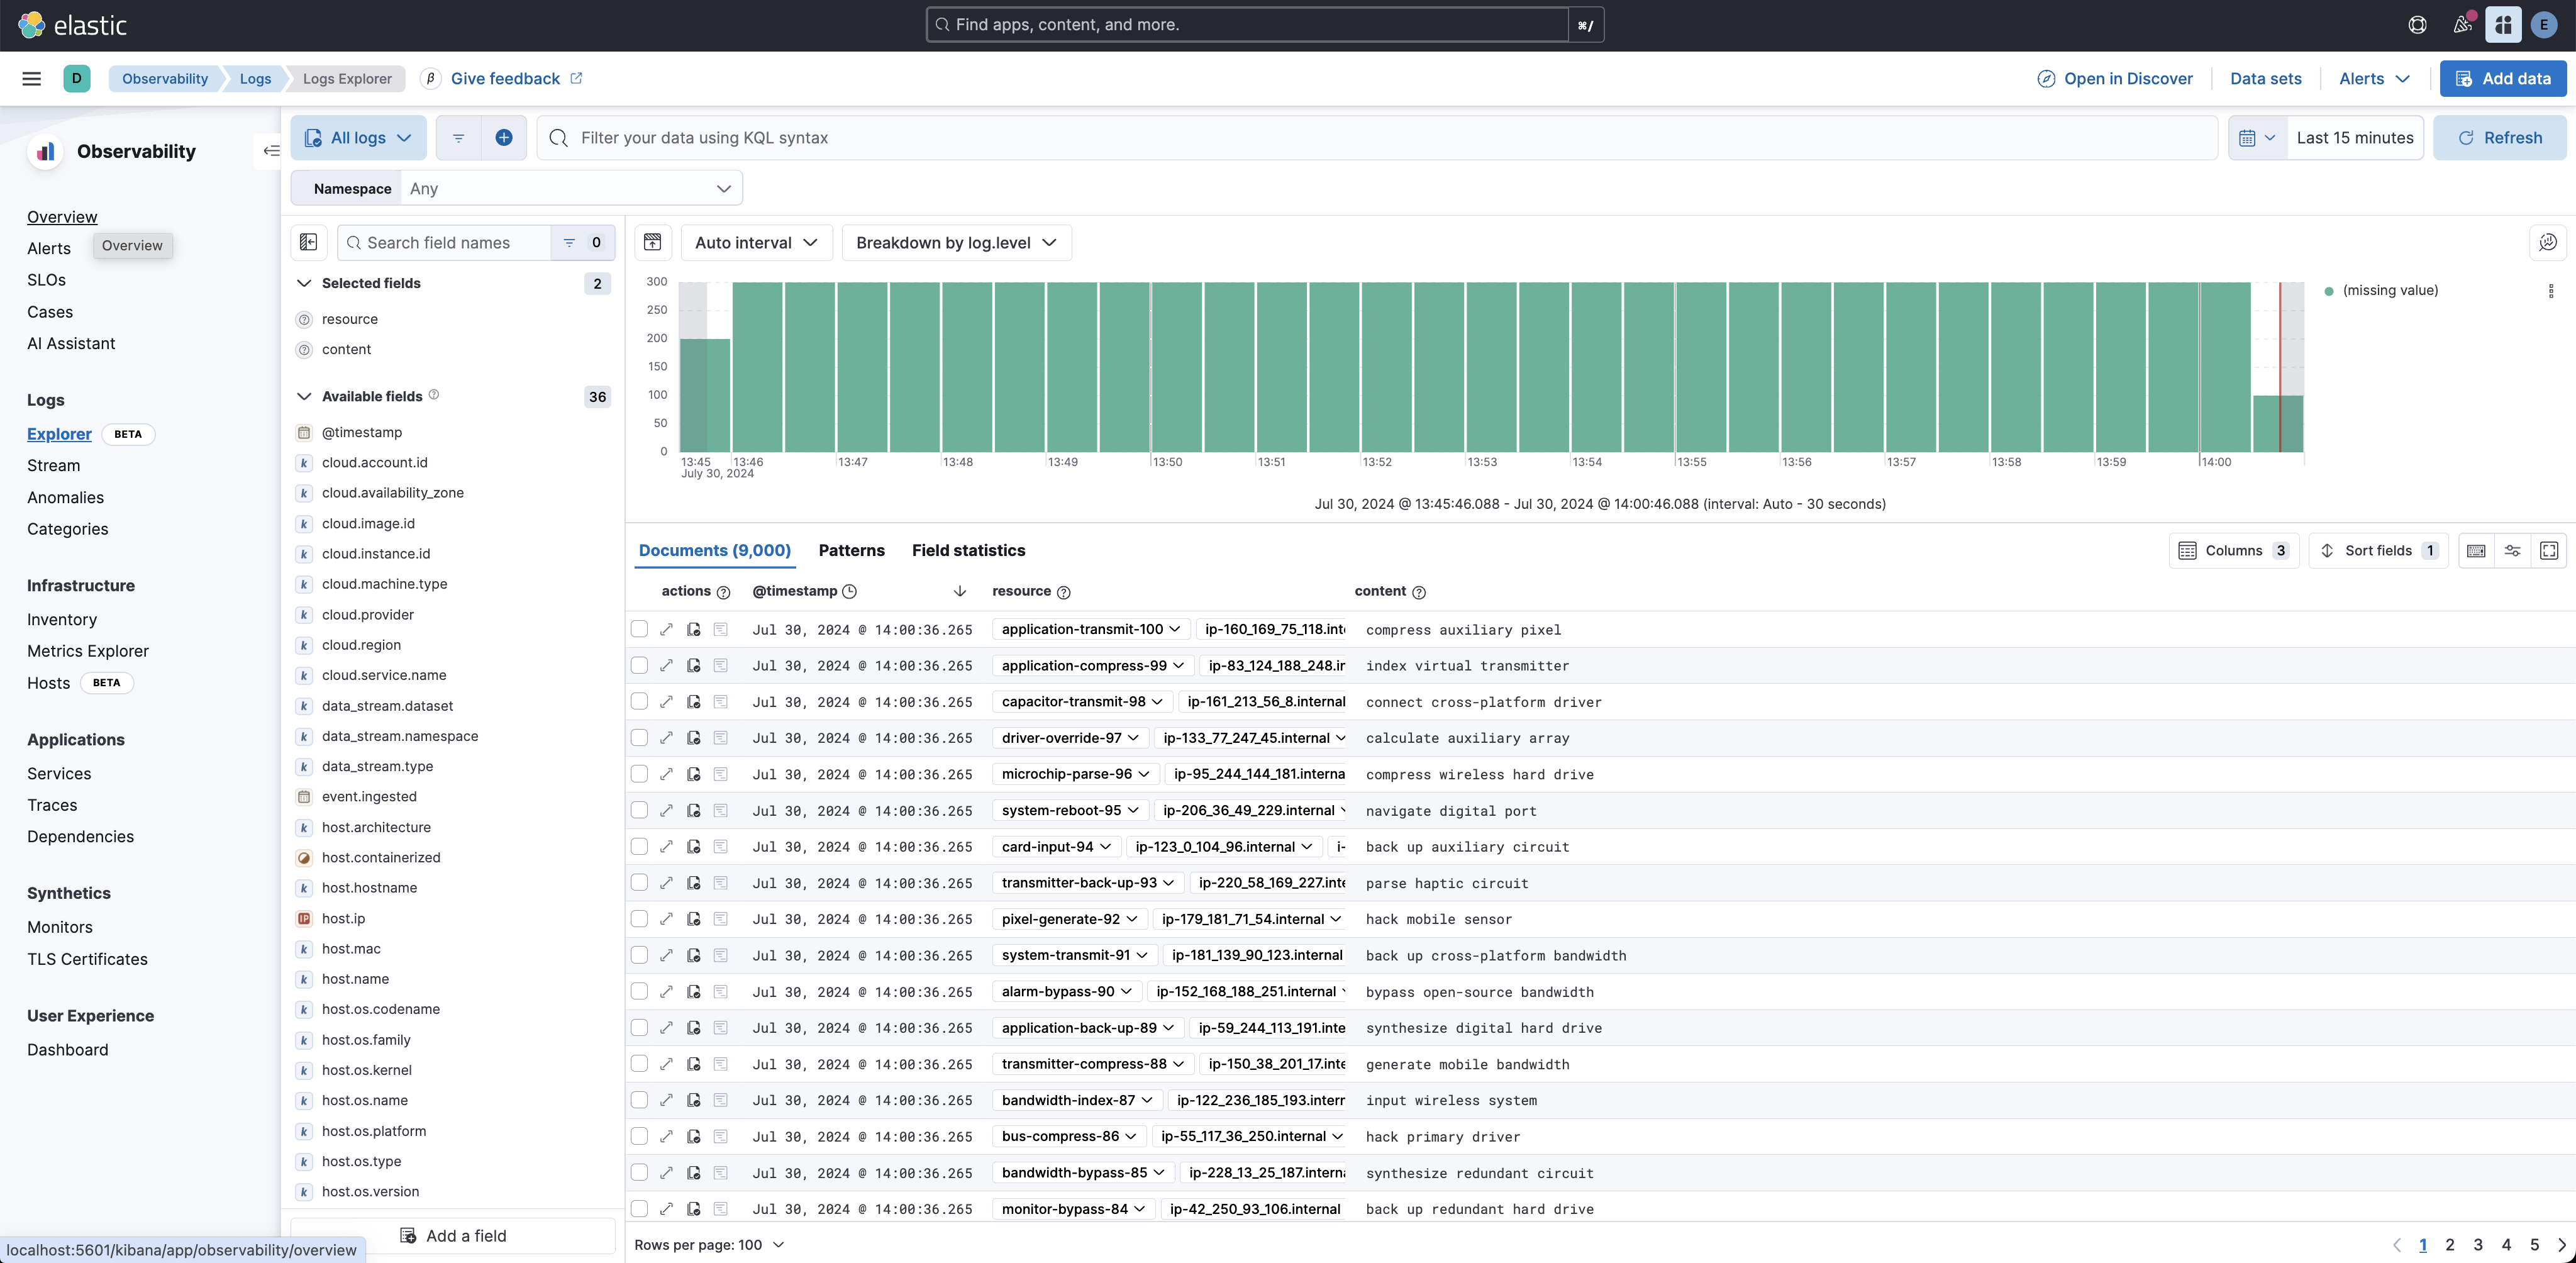Select the card-input-94 row checkbox
This screenshot has height=1263, width=2576.
pos(640,847)
